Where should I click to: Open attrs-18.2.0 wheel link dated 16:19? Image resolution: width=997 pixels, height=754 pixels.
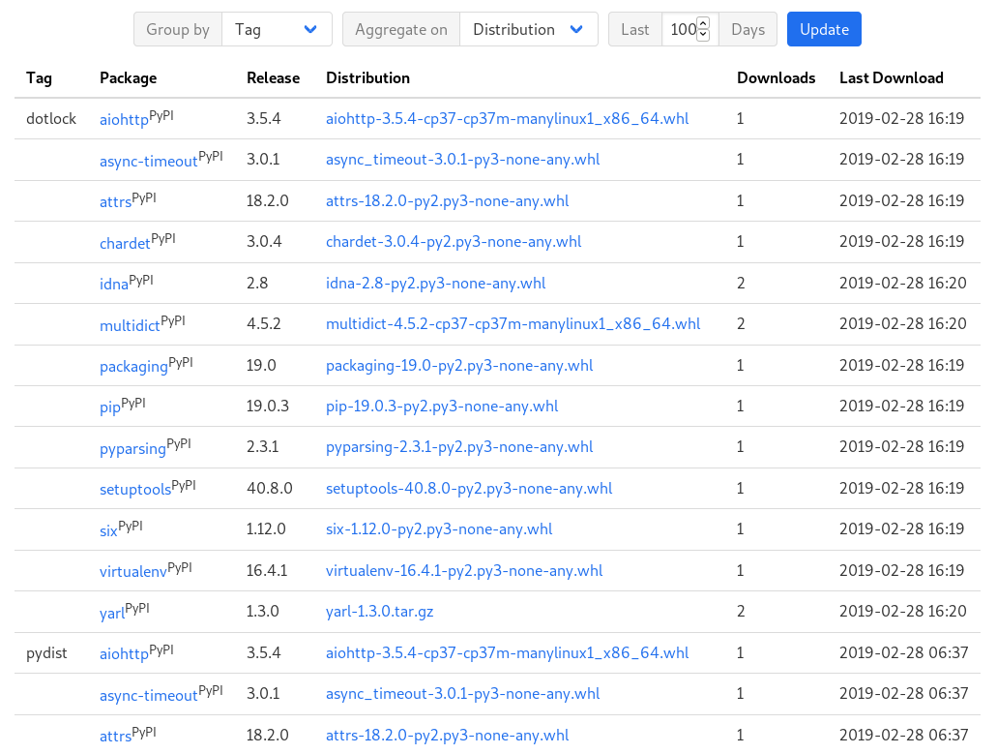(448, 201)
